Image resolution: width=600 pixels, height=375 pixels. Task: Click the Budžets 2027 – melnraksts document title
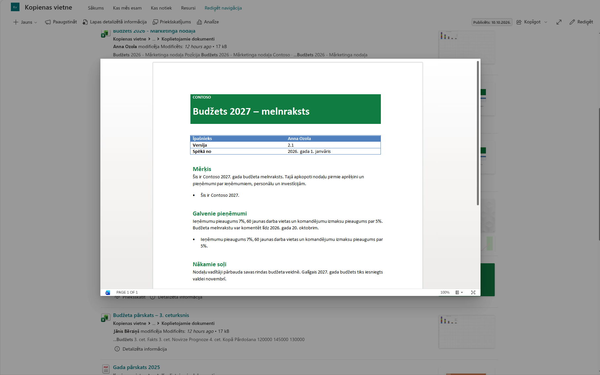point(251,112)
